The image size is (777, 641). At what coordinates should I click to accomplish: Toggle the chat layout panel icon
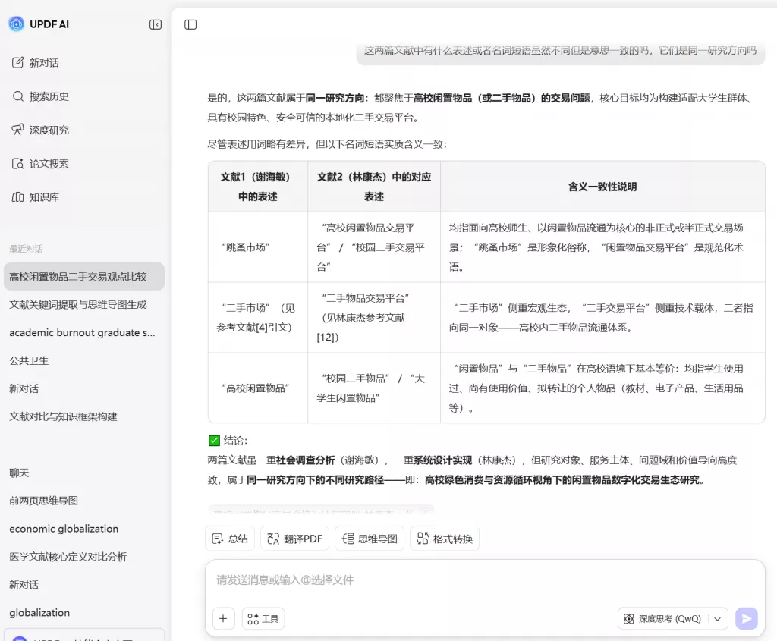[x=190, y=24]
